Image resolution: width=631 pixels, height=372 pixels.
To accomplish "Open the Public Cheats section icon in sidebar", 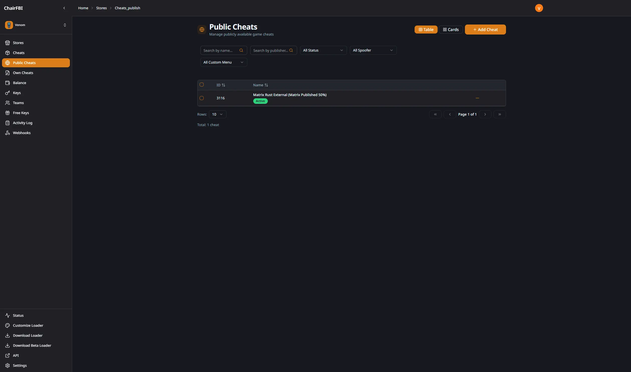I will (8, 63).
